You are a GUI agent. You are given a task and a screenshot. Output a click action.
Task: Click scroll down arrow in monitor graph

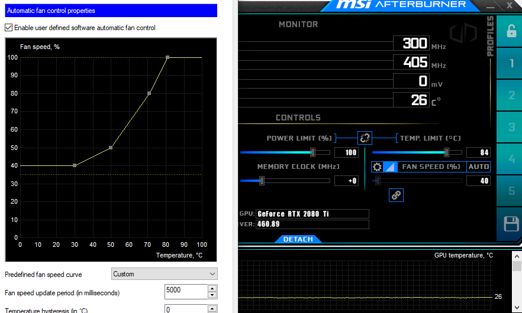coord(517,307)
